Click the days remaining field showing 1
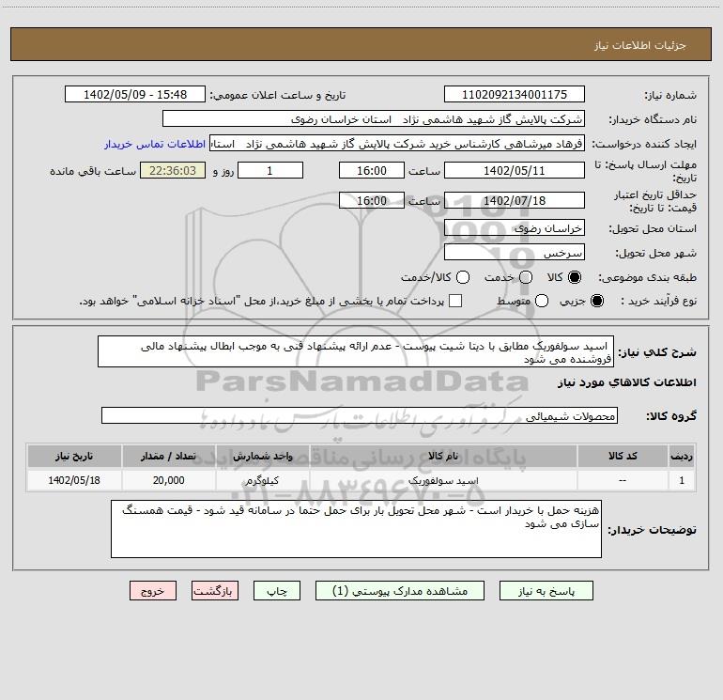Viewport: 723px width, 700px height. tap(270, 170)
